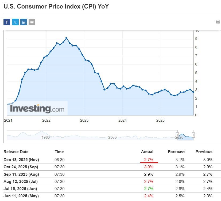Click the highest peak data point on the chart

[66, 38]
